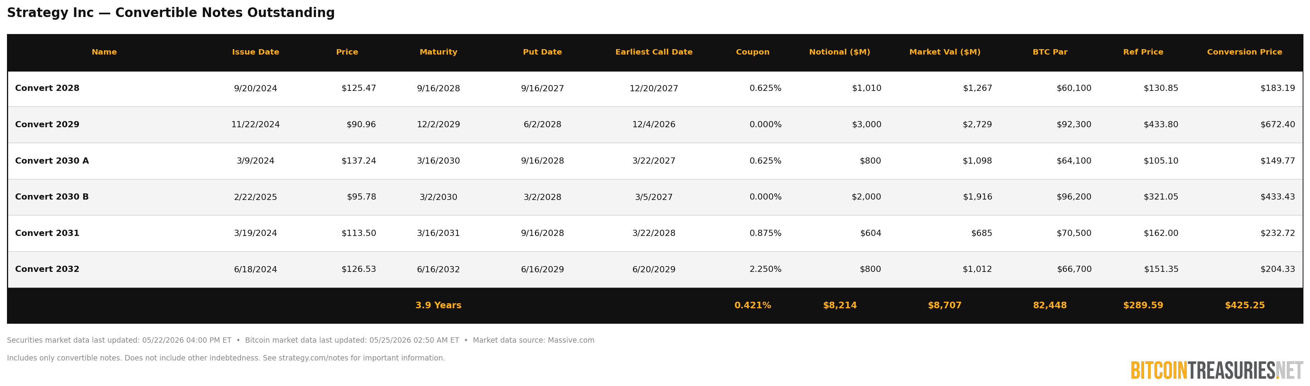Viewport: 1310px width, 386px height.
Task: Click notional value $1,010
Action: tap(866, 89)
